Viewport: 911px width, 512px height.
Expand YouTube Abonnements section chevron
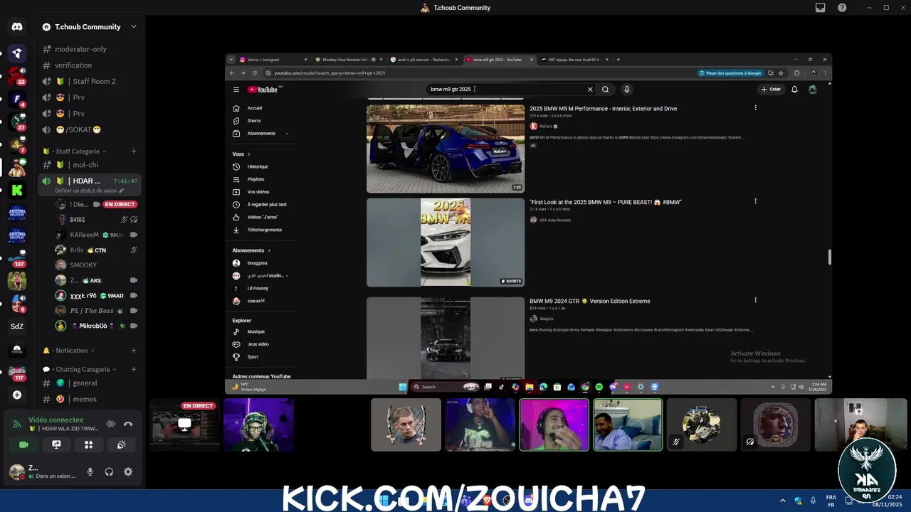pos(269,250)
